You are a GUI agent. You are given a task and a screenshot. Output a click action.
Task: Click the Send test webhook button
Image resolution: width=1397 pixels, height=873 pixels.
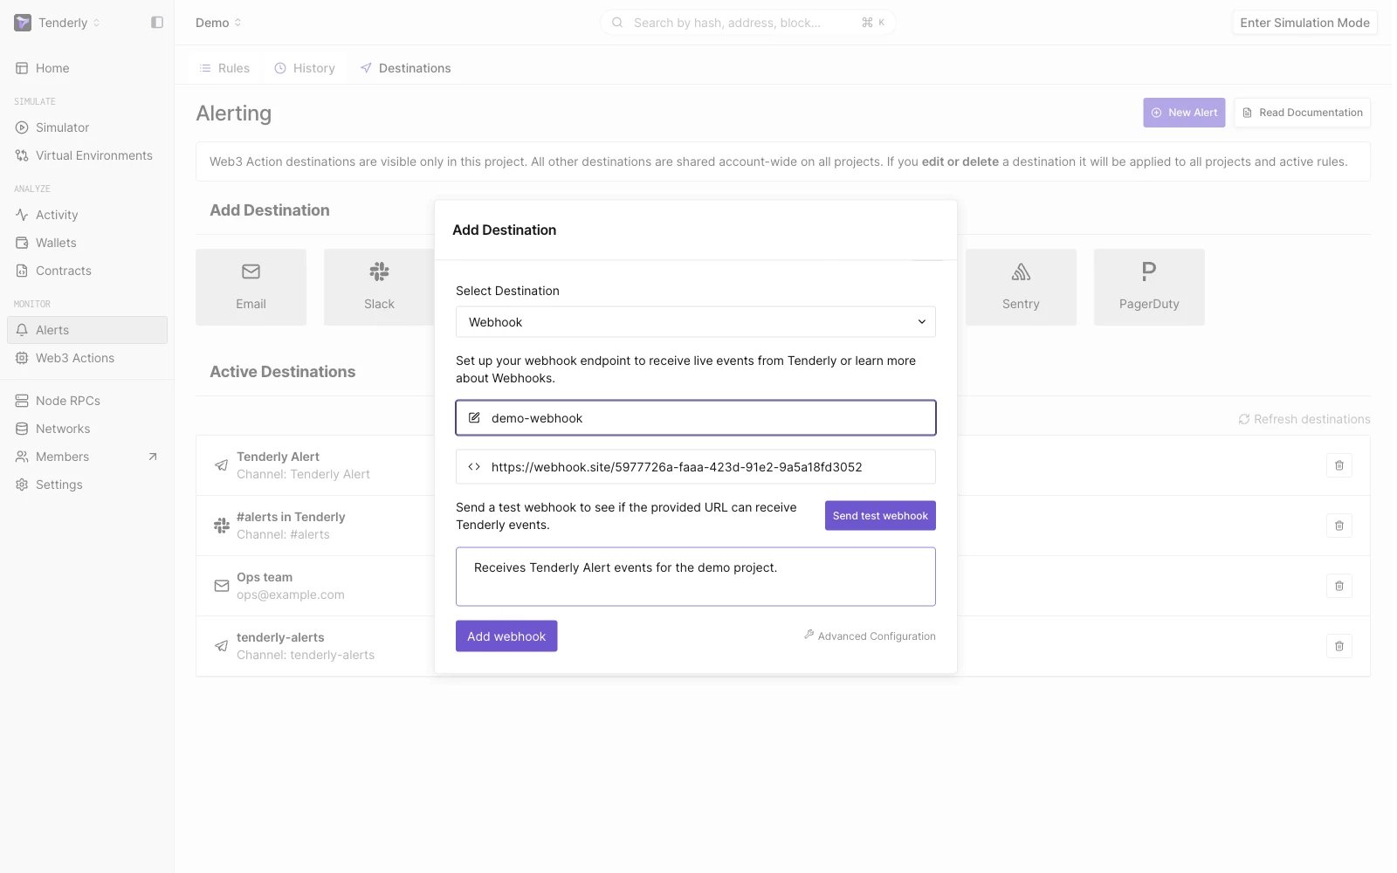click(880, 516)
